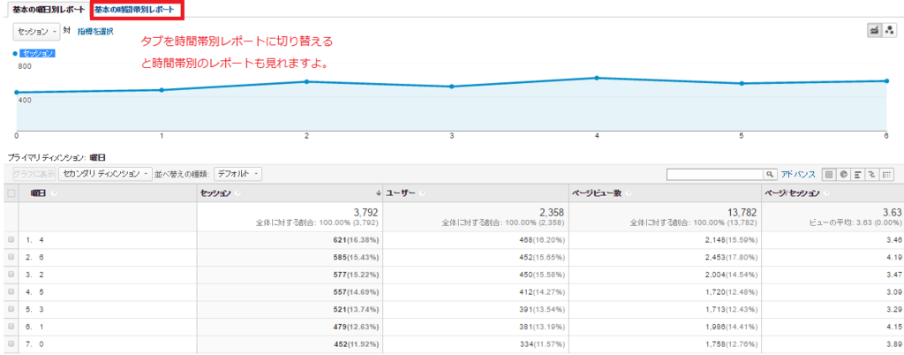Image resolution: width=904 pixels, height=355 pixels.
Task: Click the アドバンス filter link
Action: [798, 174]
